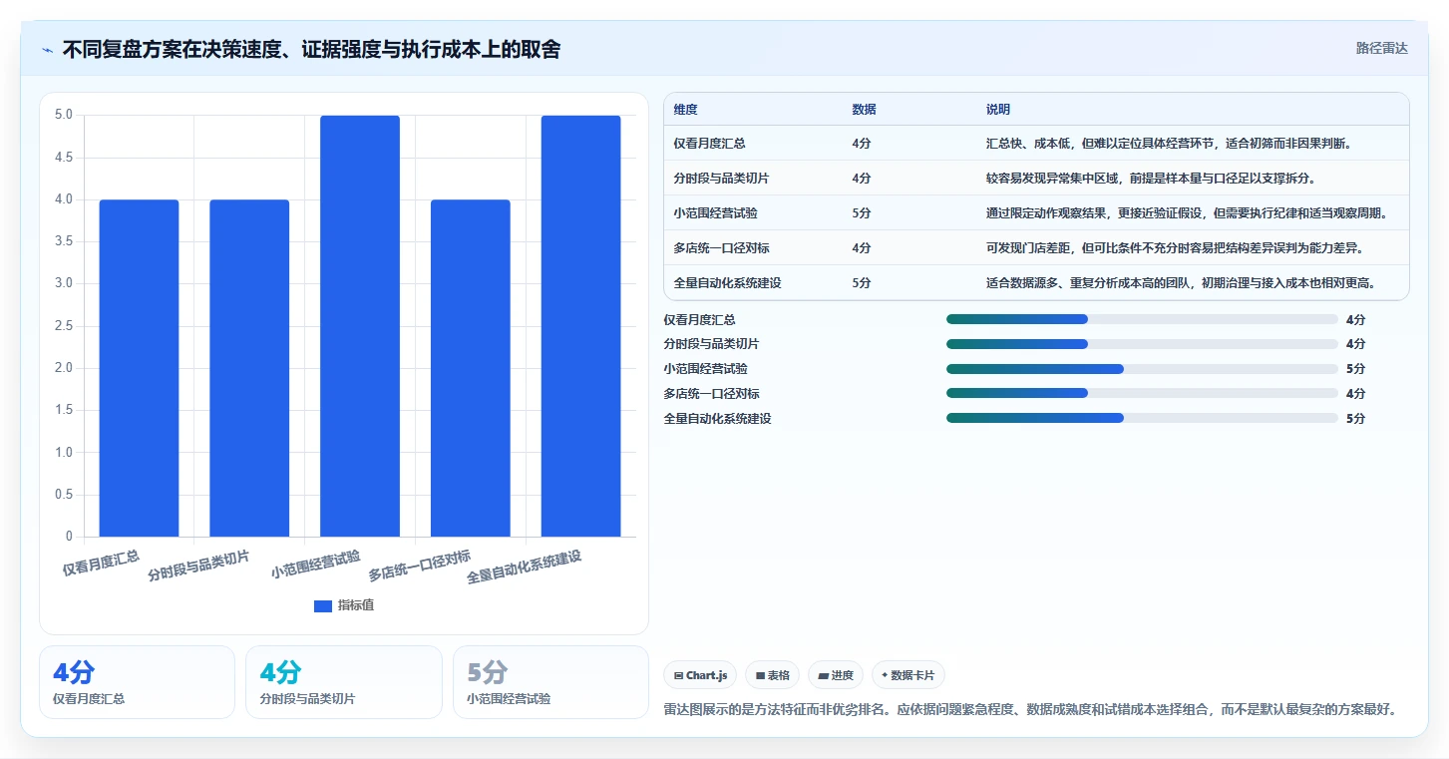Open the 5分 小范围经营试验 data card

550,682
